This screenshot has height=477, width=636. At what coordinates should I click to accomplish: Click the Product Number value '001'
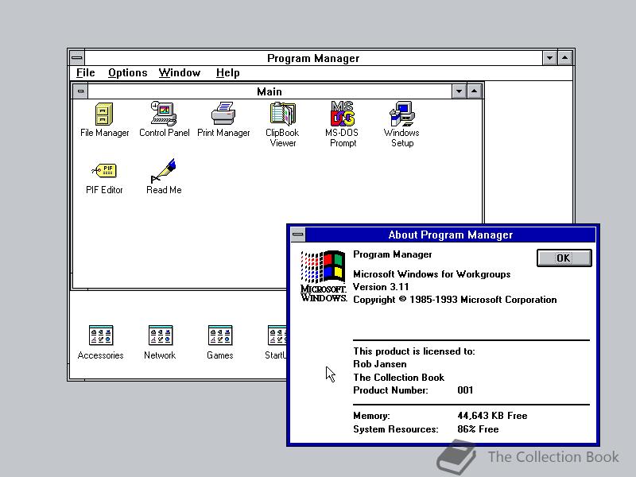(x=465, y=390)
